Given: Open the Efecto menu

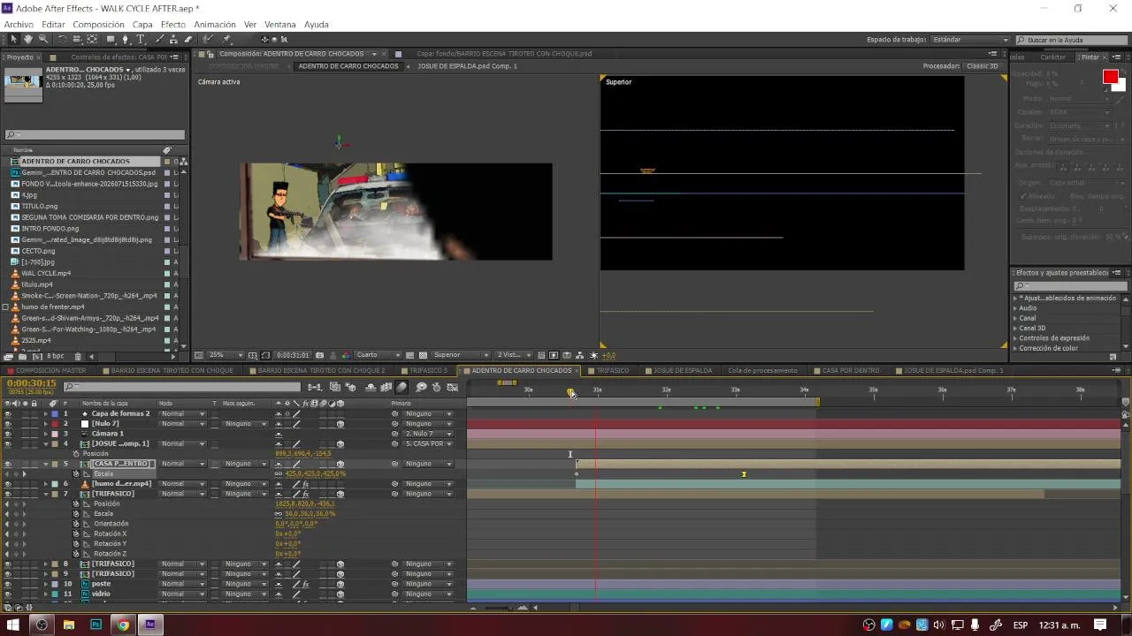Looking at the screenshot, I should 173,25.
